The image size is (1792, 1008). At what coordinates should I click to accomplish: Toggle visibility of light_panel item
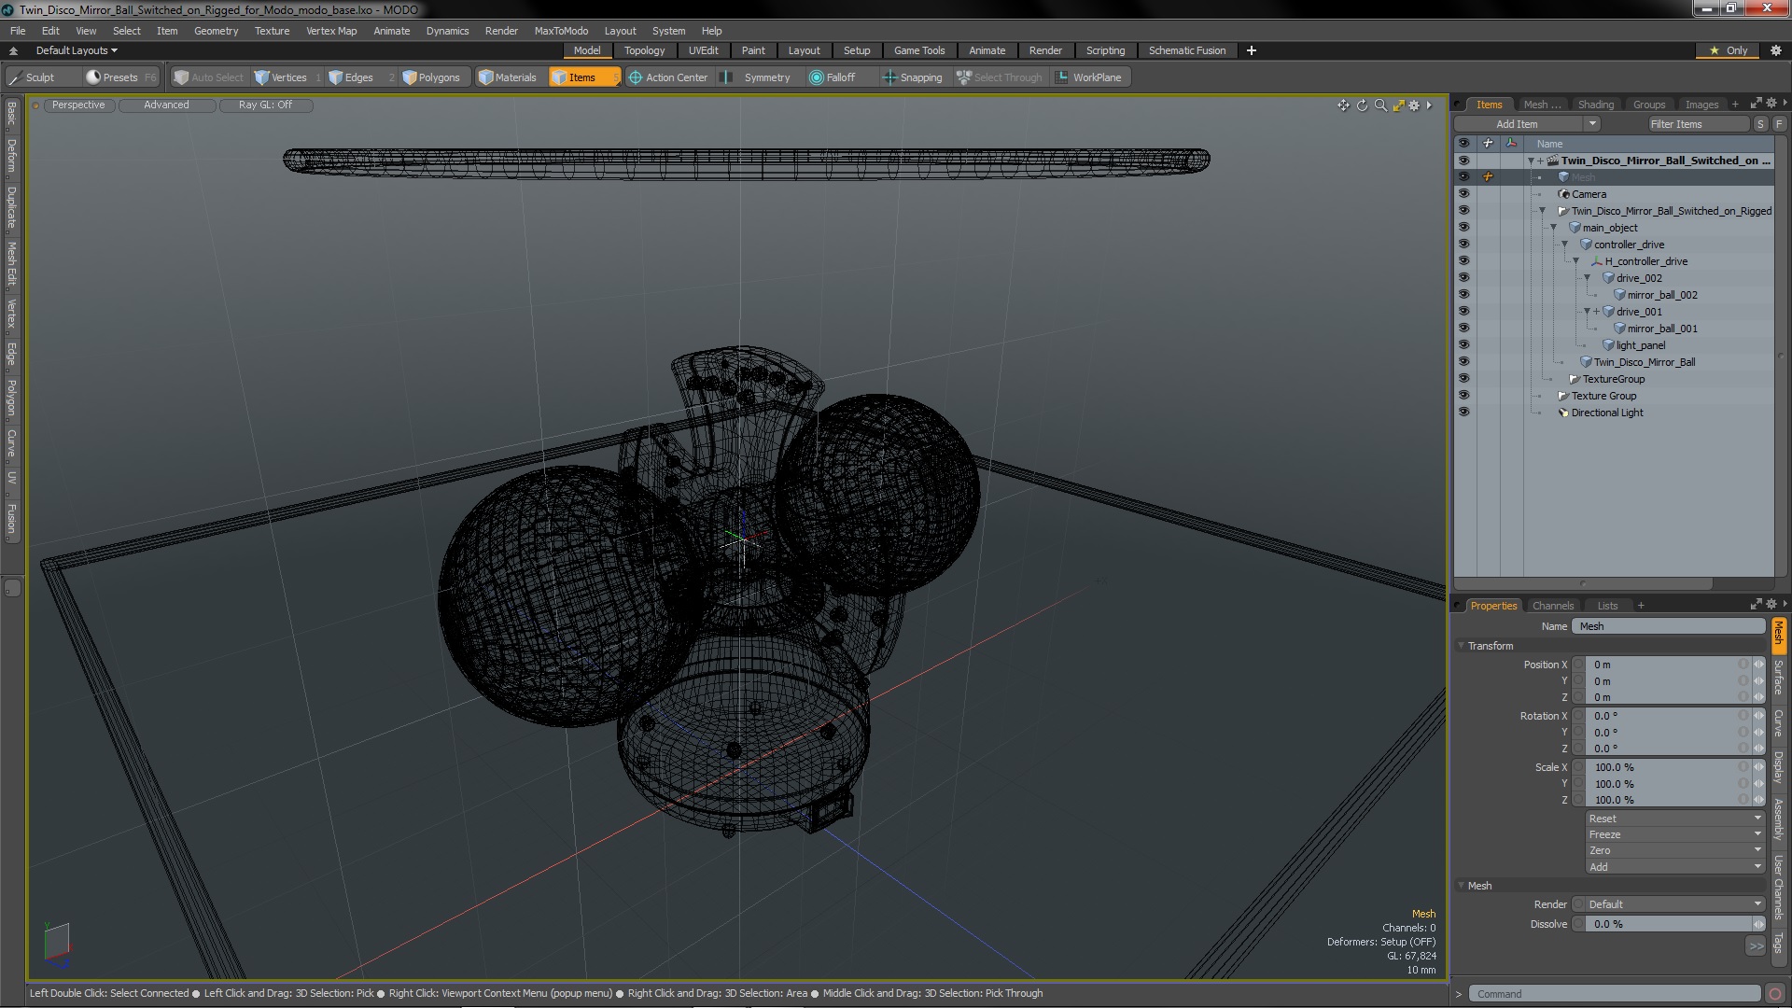click(x=1463, y=345)
